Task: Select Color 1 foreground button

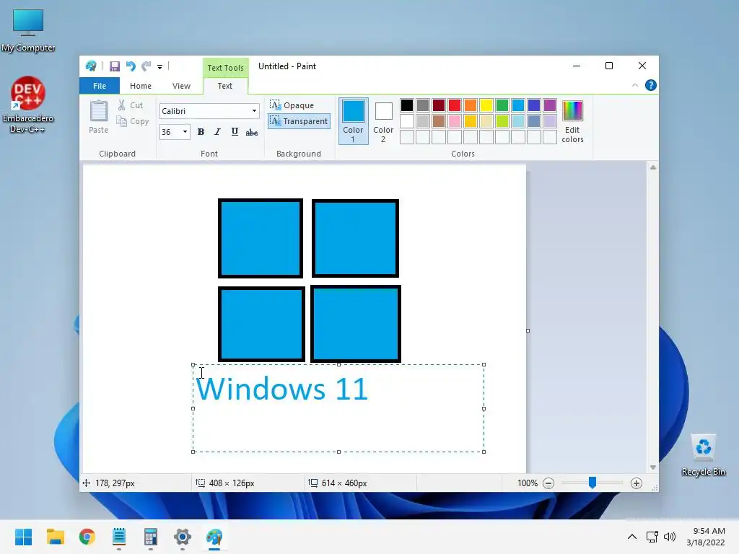Action: (x=353, y=121)
